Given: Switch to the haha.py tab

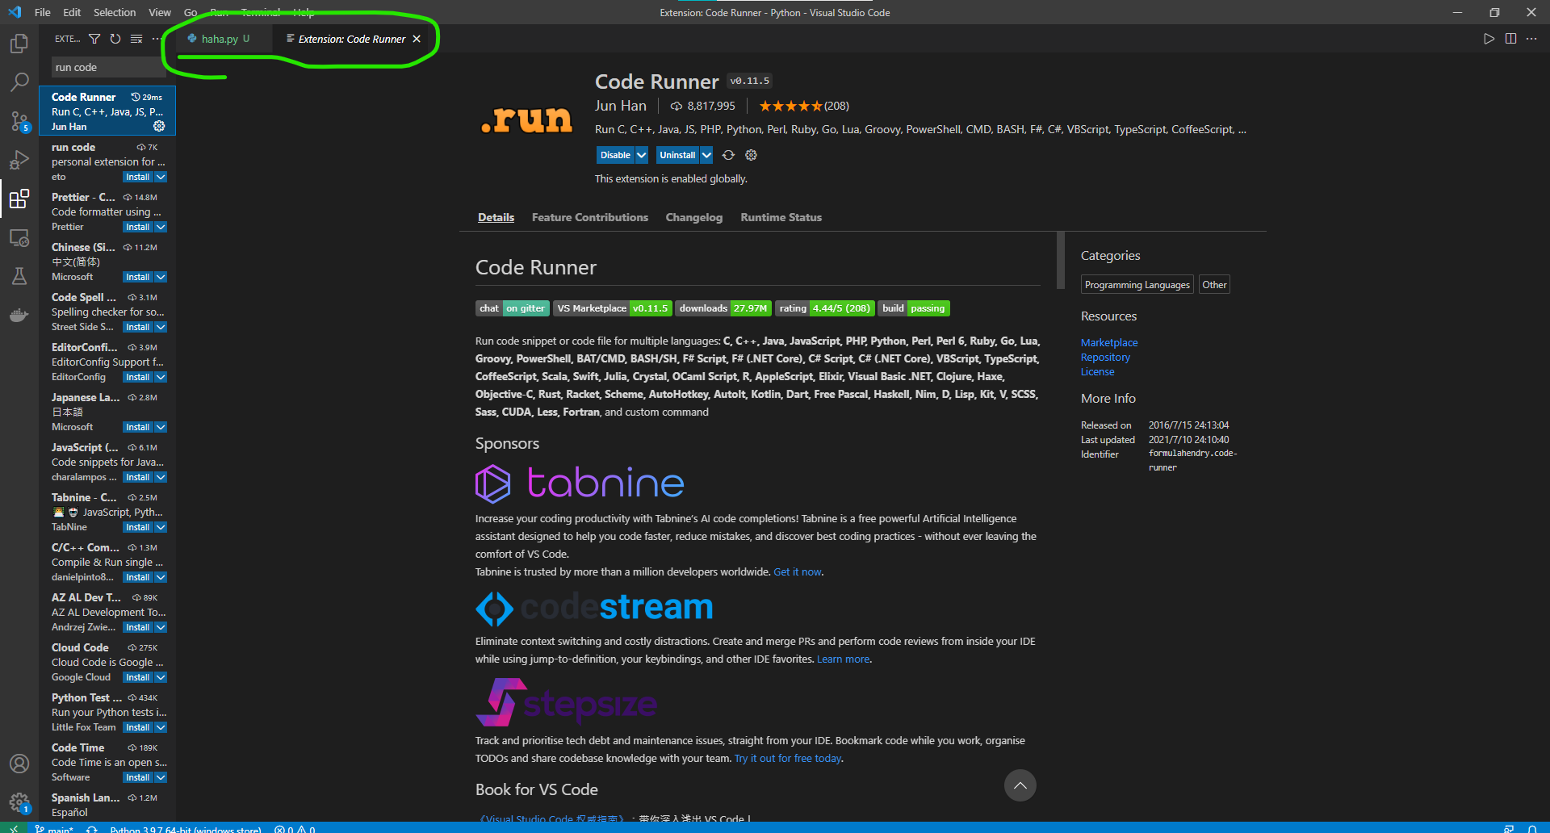Looking at the screenshot, I should pos(220,39).
